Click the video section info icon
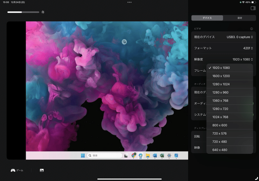The width and height of the screenshot is (259, 181). 252,29
